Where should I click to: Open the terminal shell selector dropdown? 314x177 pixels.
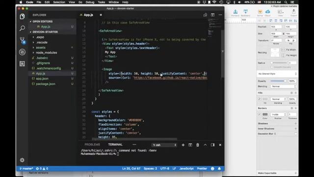(x=164, y=145)
